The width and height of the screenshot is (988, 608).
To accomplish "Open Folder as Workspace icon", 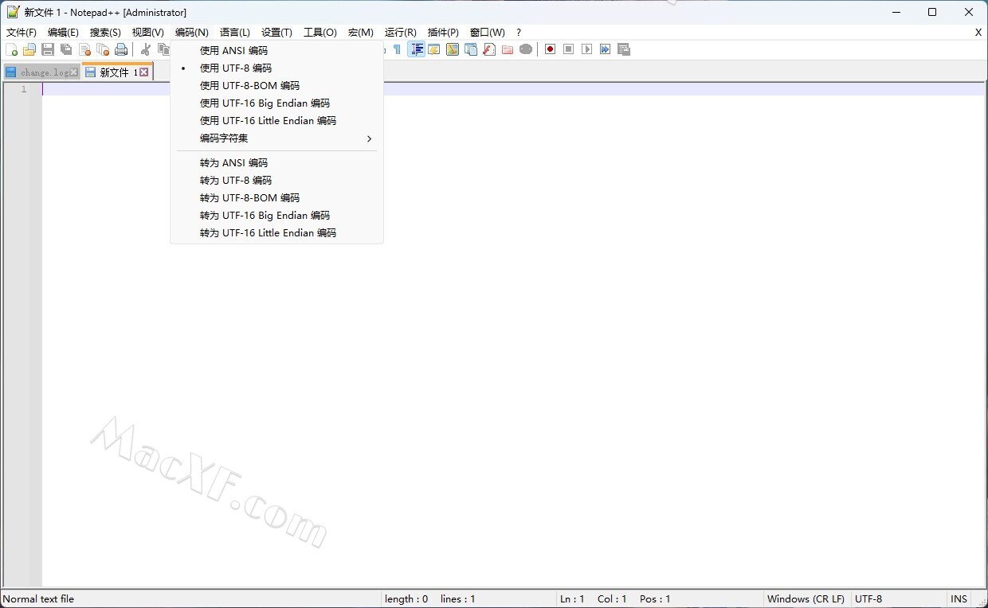I will click(508, 49).
